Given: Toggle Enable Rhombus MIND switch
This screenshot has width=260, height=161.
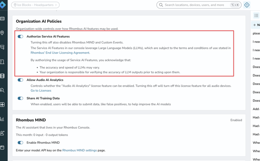Looking at the screenshot, I should [x=20, y=143].
